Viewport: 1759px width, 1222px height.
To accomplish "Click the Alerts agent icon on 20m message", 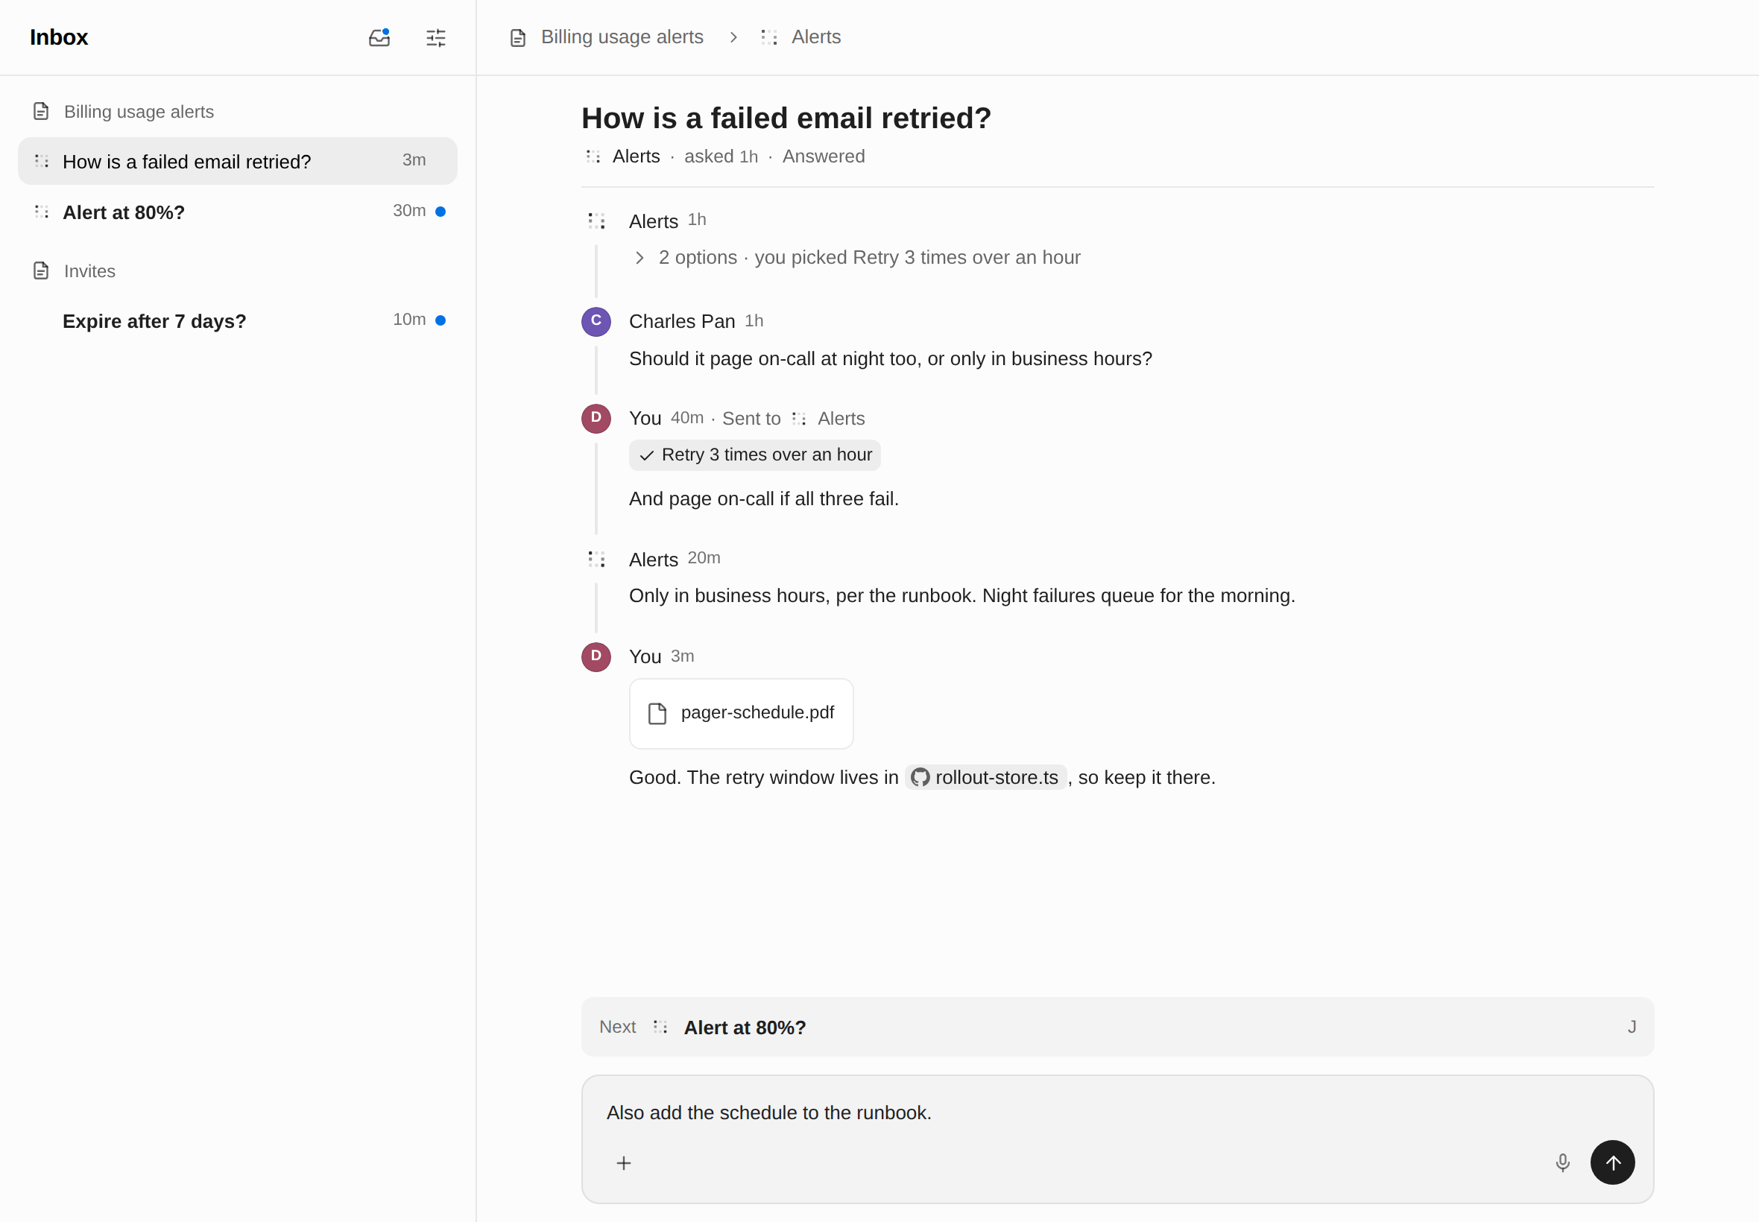I will click(x=596, y=560).
